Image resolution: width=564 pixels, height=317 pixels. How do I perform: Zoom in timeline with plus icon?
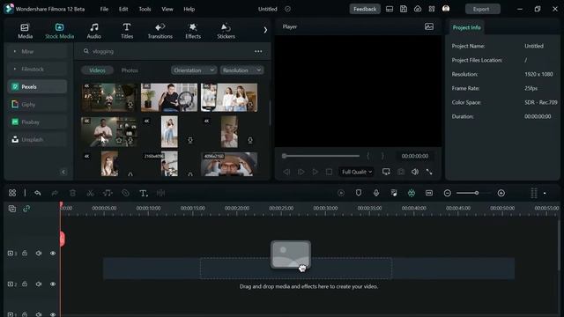[x=501, y=193]
